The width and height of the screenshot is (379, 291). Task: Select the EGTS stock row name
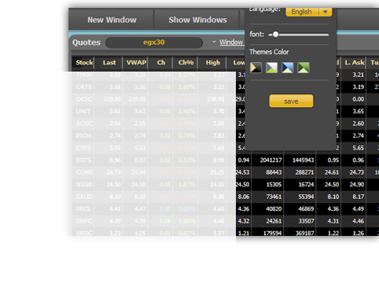pyautogui.click(x=84, y=160)
